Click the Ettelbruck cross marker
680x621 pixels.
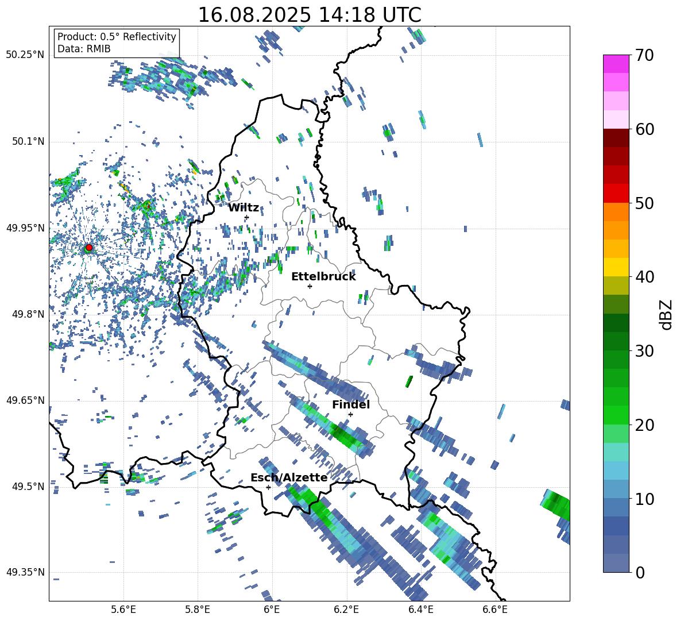coord(310,286)
